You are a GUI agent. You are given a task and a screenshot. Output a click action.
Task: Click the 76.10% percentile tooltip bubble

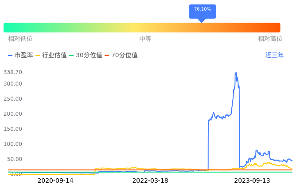coord(203,10)
